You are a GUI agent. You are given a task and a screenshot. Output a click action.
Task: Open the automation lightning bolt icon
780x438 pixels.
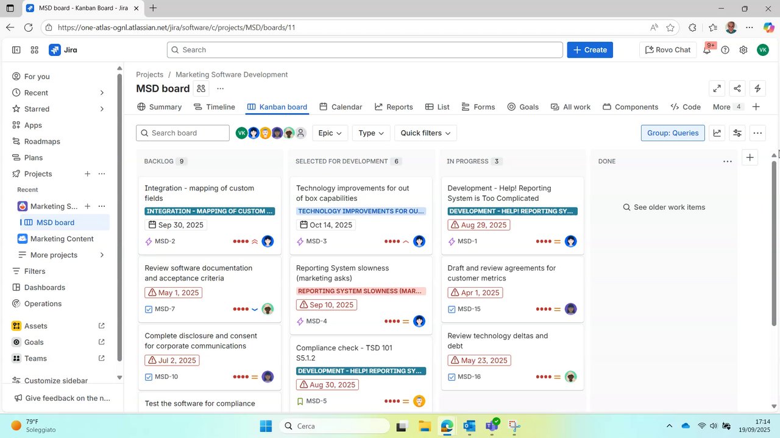click(x=757, y=88)
